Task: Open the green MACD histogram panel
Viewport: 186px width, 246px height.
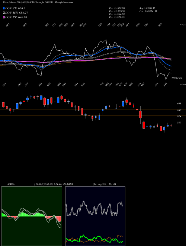Action: tap(32, 216)
